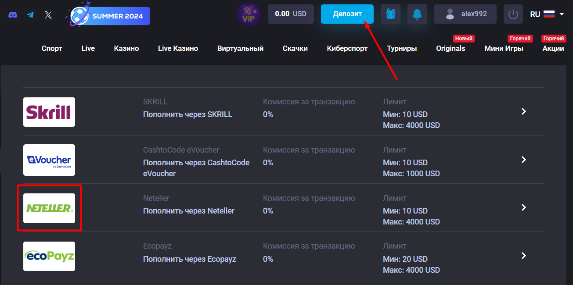The width and height of the screenshot is (573, 285).
Task: Open the VIP program icon
Action: 249,14
